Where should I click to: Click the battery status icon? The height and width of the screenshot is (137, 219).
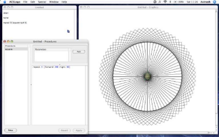pos(175,2)
